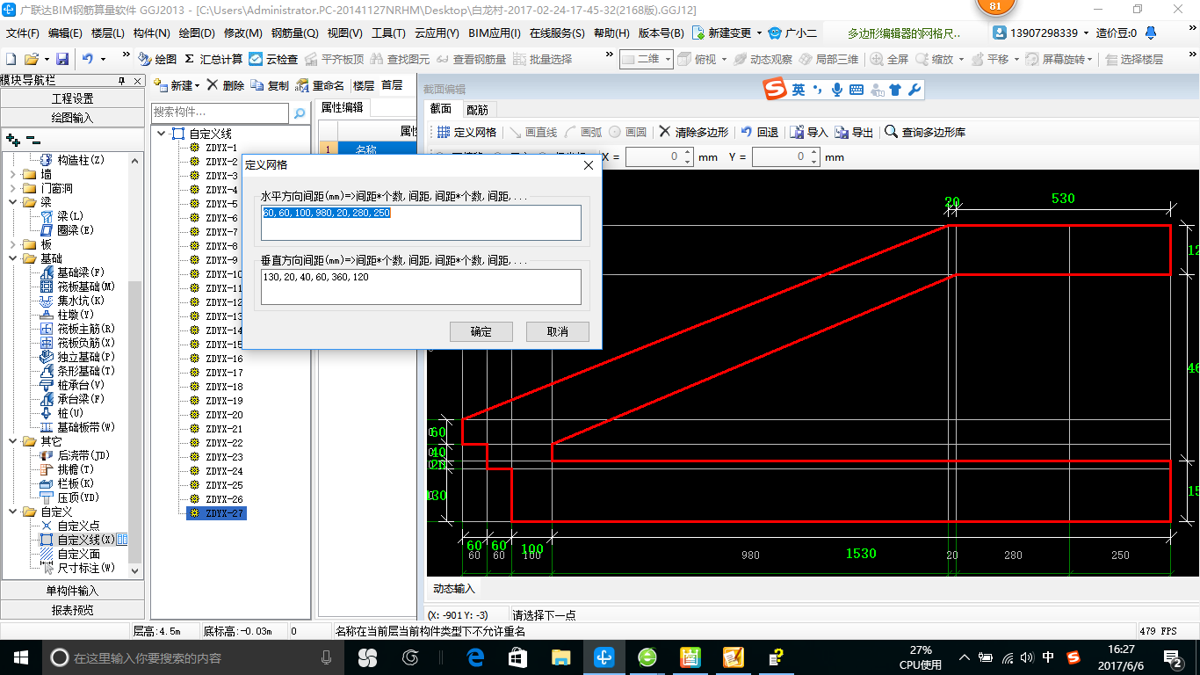Switch to the 配筋 tab

pyautogui.click(x=477, y=110)
